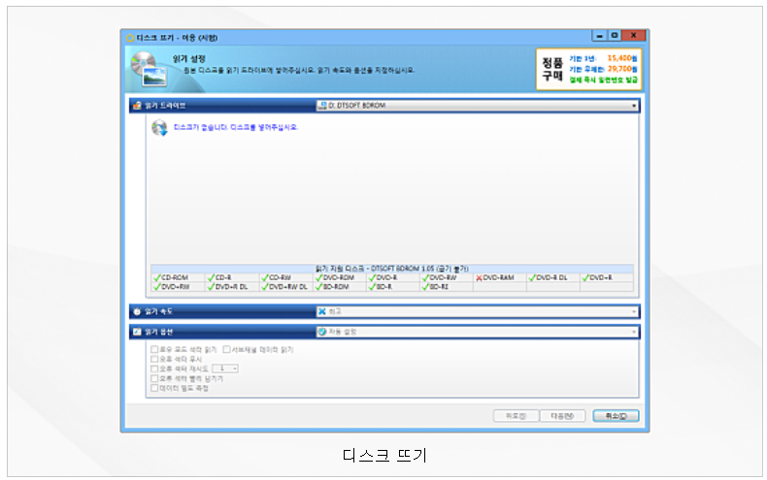Click the 읽기 옵션 section icon
Image resolution: width=767 pixels, height=480 pixels.
tap(137, 332)
